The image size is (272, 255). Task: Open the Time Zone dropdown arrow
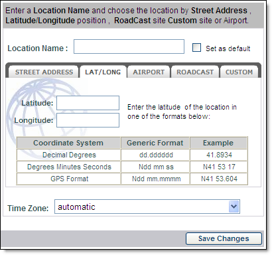(x=234, y=207)
